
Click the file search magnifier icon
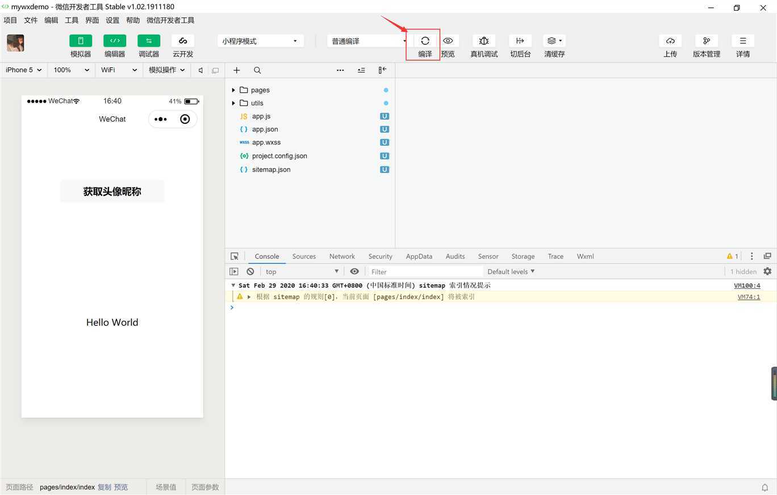pos(257,70)
